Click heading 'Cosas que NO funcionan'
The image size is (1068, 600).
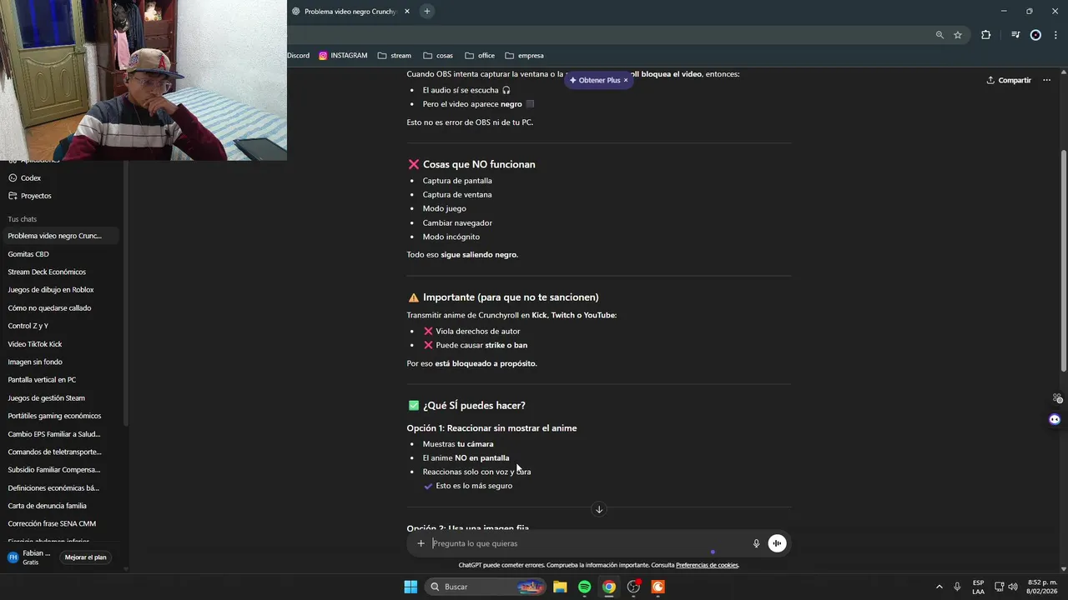tap(479, 164)
